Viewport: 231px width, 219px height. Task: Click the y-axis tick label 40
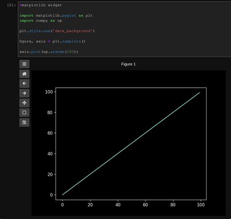coord(50,154)
